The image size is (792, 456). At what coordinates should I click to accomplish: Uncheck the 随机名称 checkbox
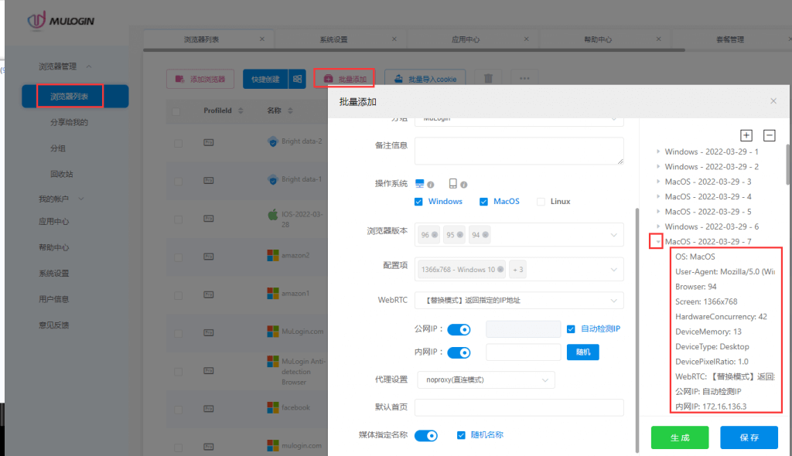(461, 435)
